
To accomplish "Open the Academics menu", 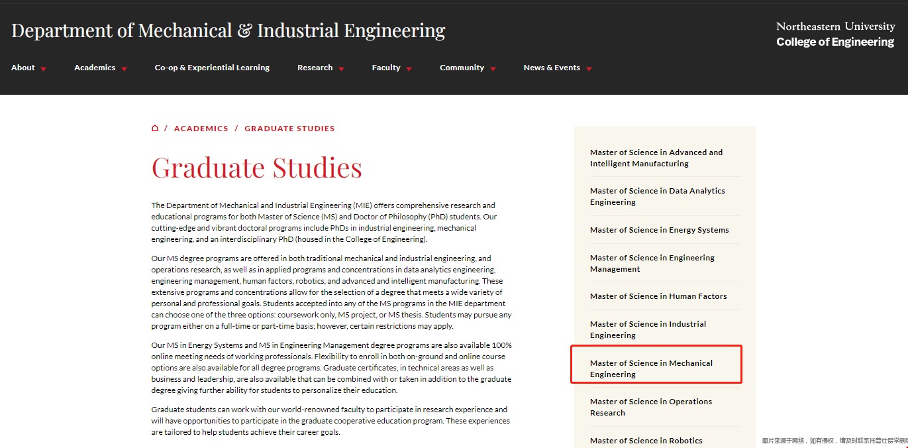I will [95, 68].
